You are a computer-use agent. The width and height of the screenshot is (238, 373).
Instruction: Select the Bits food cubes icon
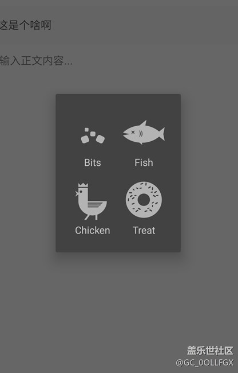93,136
